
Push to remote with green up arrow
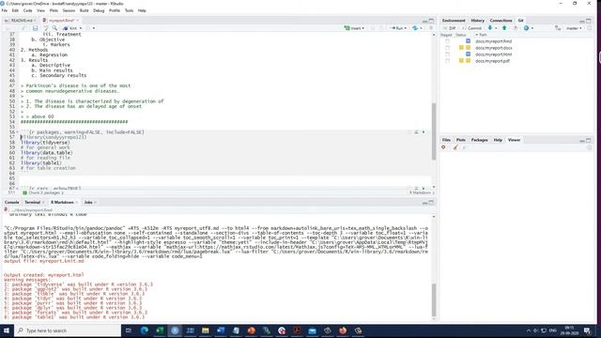(504, 28)
